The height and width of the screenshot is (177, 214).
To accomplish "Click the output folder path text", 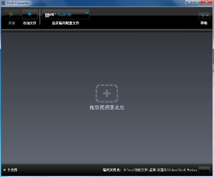I will [x=160, y=170].
